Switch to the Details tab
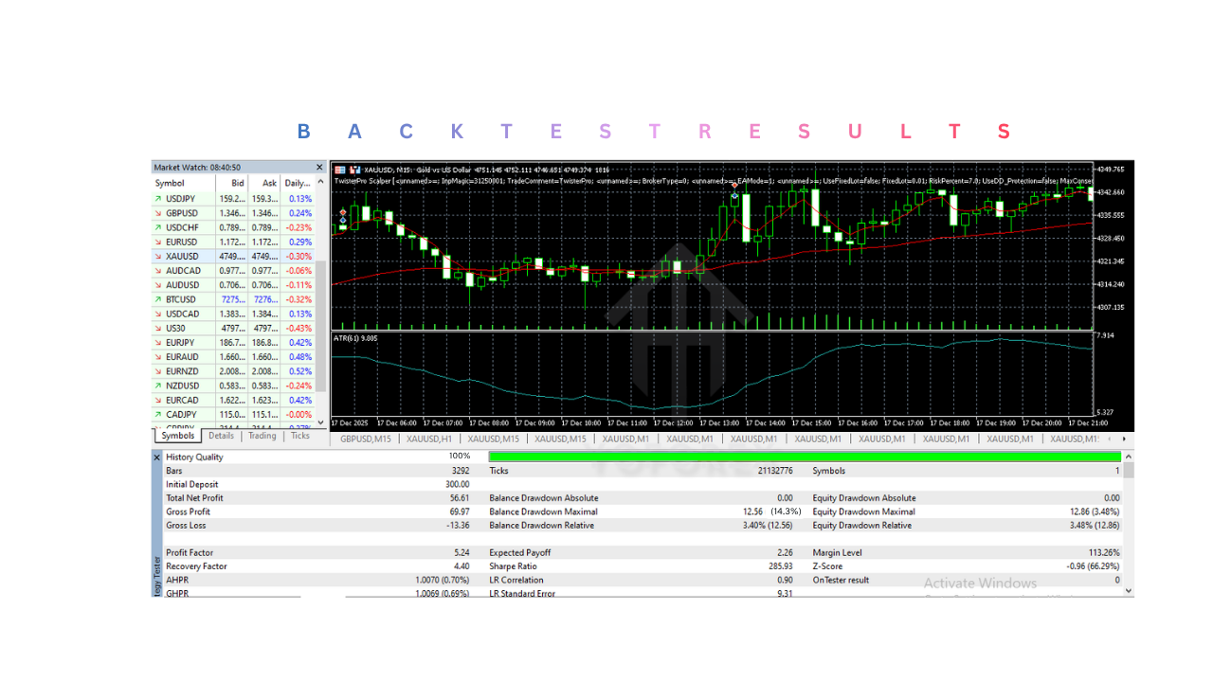Viewport: 1213px width, 682px height. 221,436
